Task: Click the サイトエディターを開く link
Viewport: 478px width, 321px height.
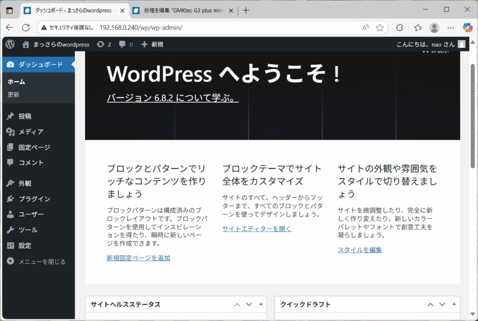Action: point(256,229)
